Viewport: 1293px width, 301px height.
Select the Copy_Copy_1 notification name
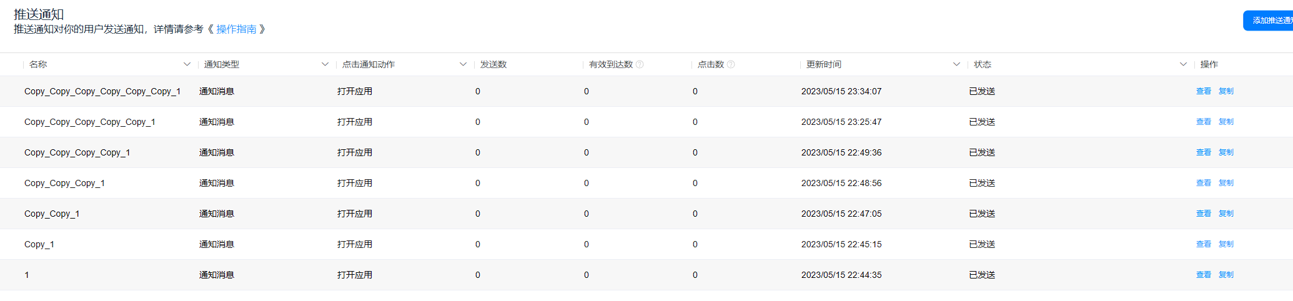pos(52,214)
